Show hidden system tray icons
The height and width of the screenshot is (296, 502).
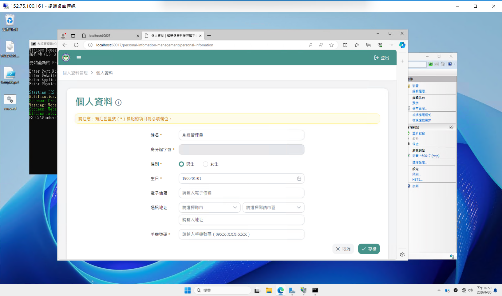pyautogui.click(x=439, y=290)
